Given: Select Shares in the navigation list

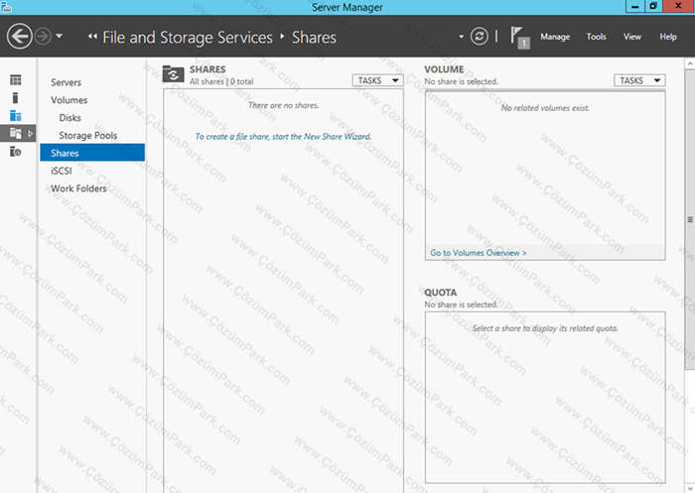Looking at the screenshot, I should coord(92,153).
